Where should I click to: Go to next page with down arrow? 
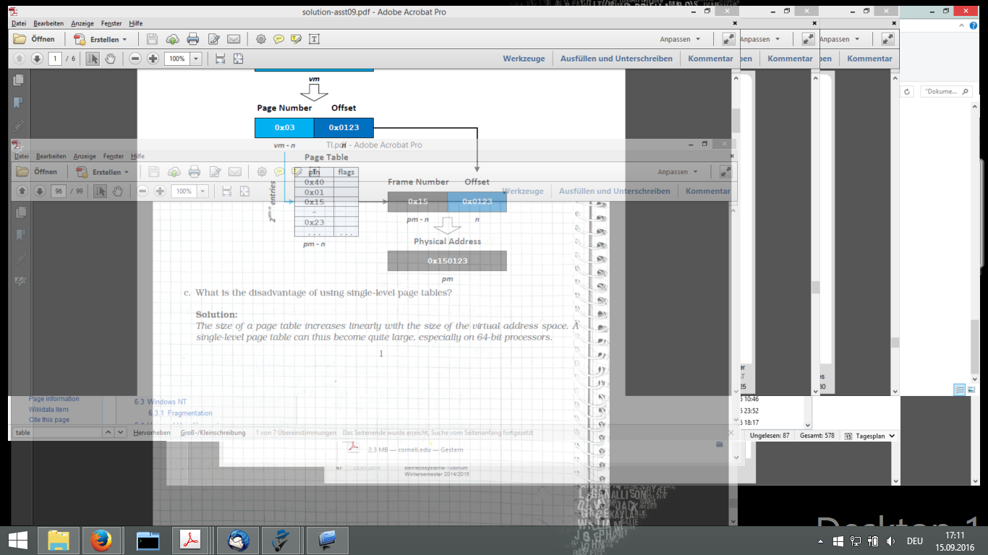tap(37, 59)
